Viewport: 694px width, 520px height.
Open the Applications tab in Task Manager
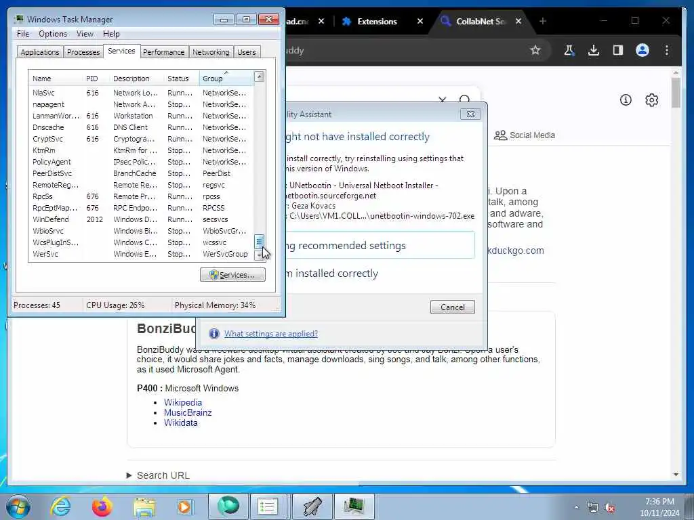click(x=40, y=52)
